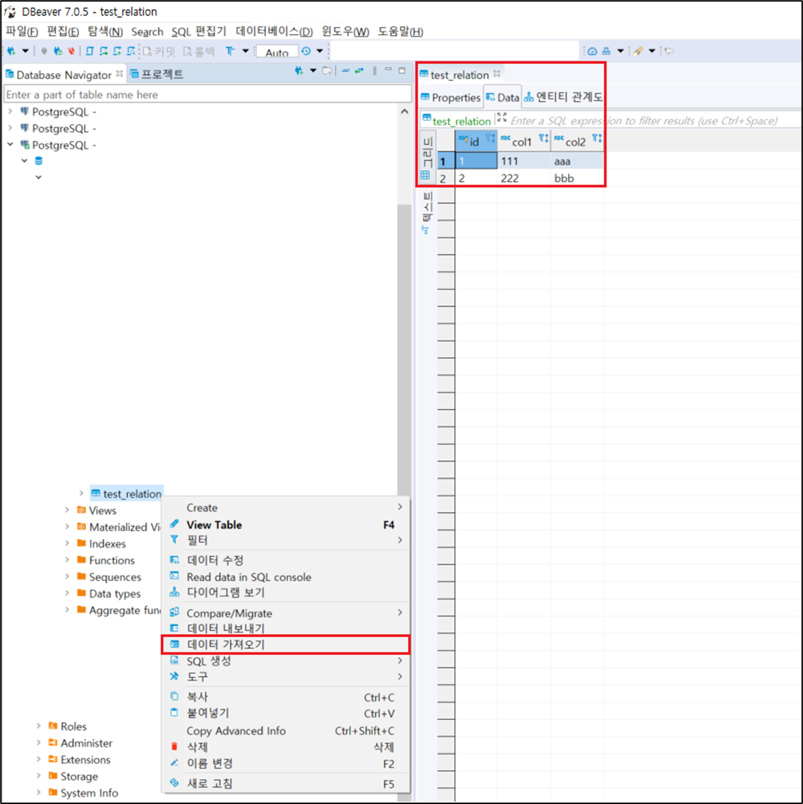
Task: Choose View Table in context menu
Action: (x=286, y=525)
